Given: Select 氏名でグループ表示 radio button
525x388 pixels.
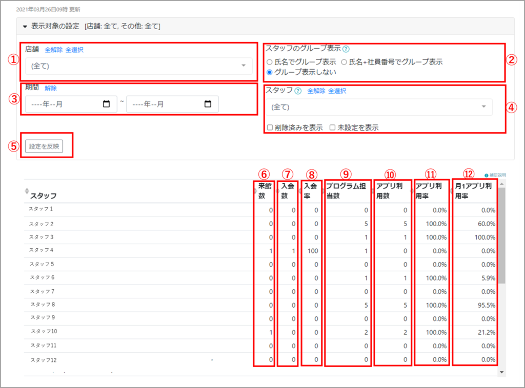Looking at the screenshot, I should tap(270, 62).
